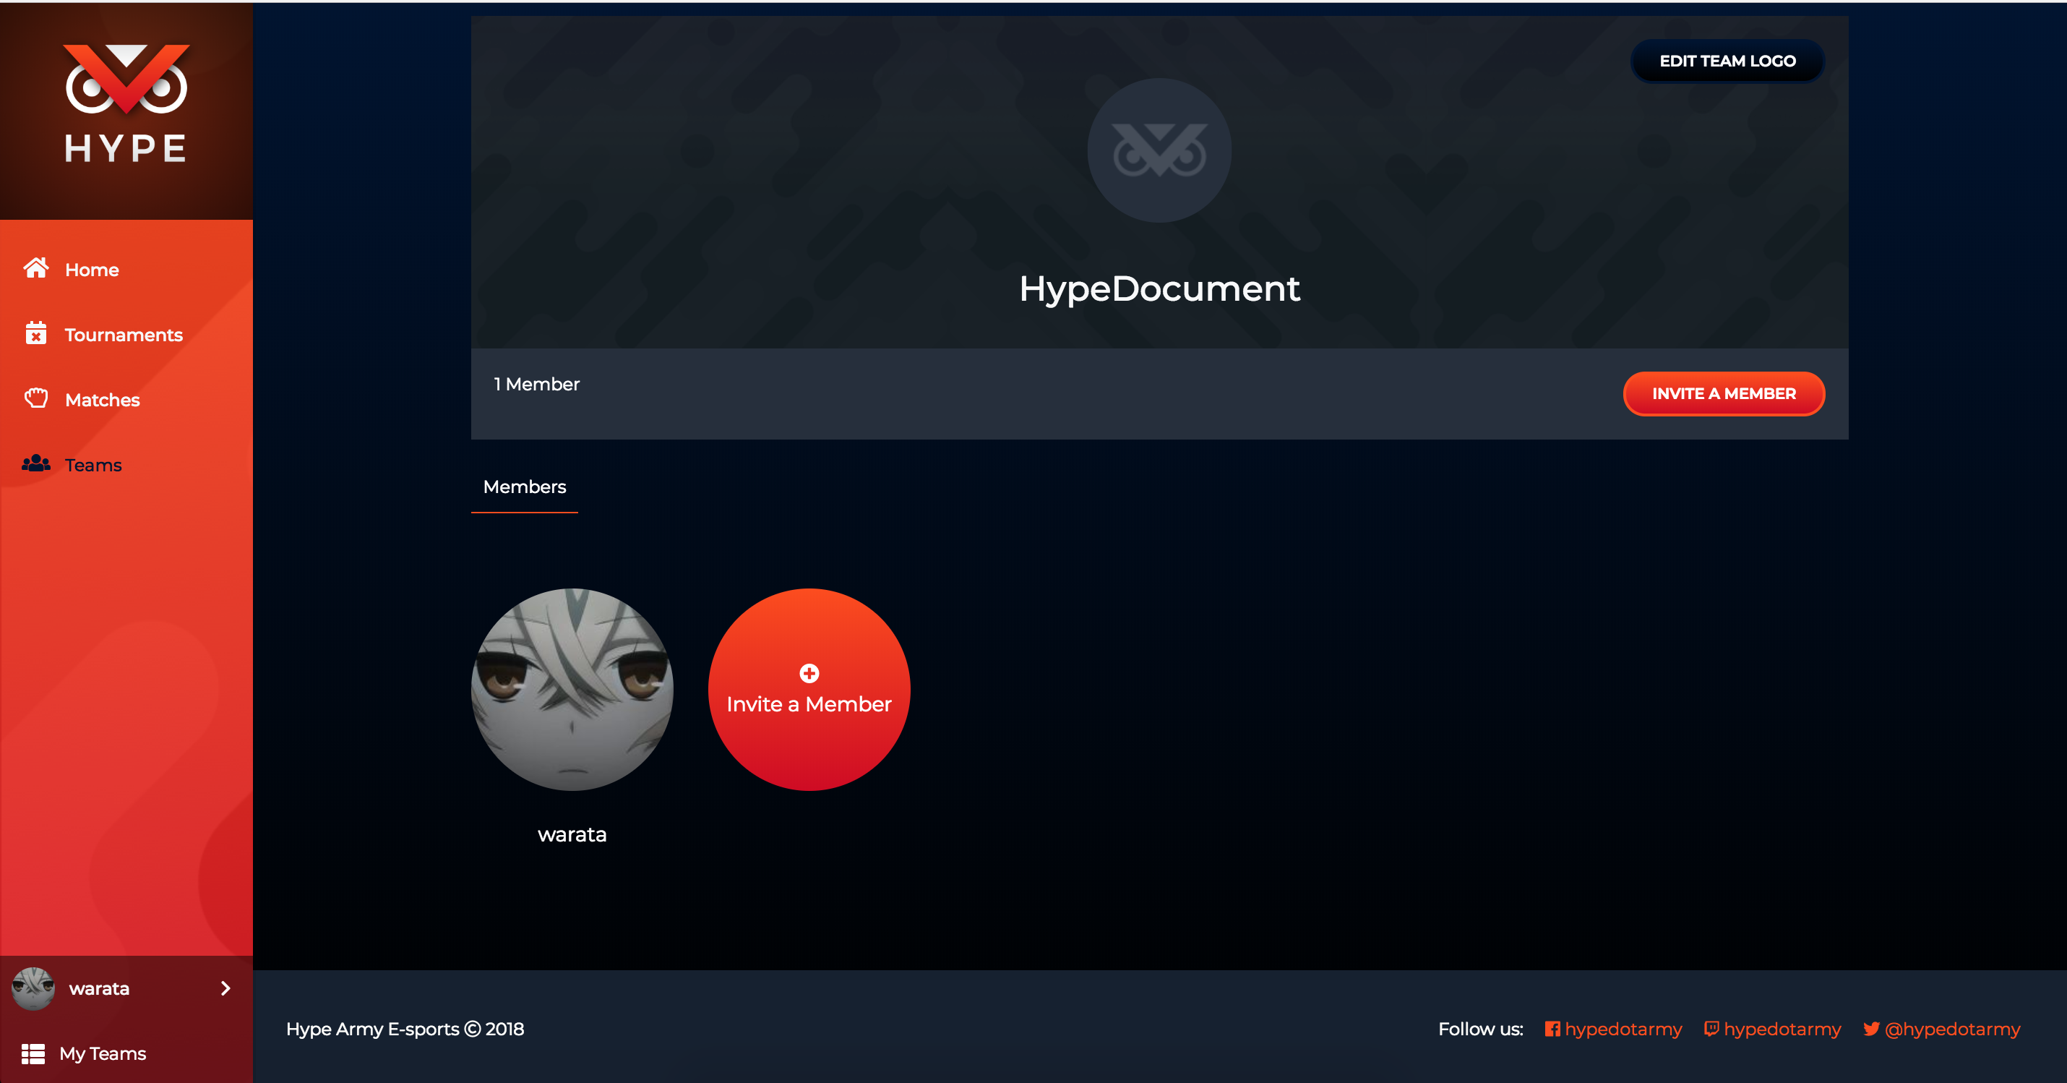Click the Tournaments calendar icon
Screen dimensions: 2067x1083
pos(36,333)
